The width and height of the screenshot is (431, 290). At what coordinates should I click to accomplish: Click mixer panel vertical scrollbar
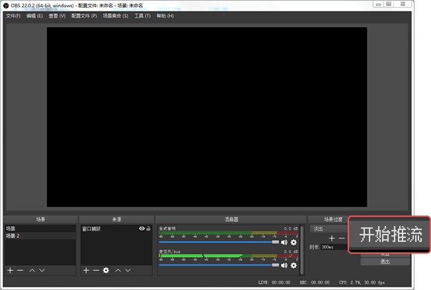tap(302, 249)
